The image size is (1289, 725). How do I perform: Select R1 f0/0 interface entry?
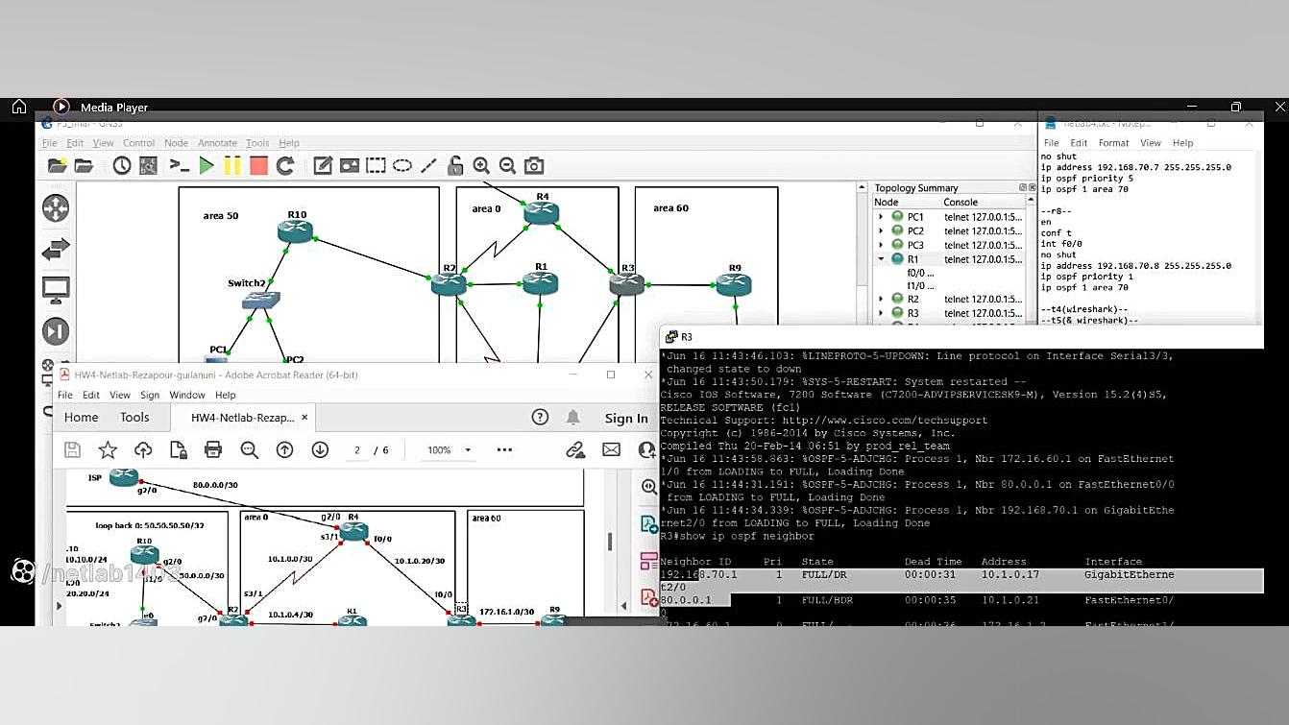tap(920, 273)
